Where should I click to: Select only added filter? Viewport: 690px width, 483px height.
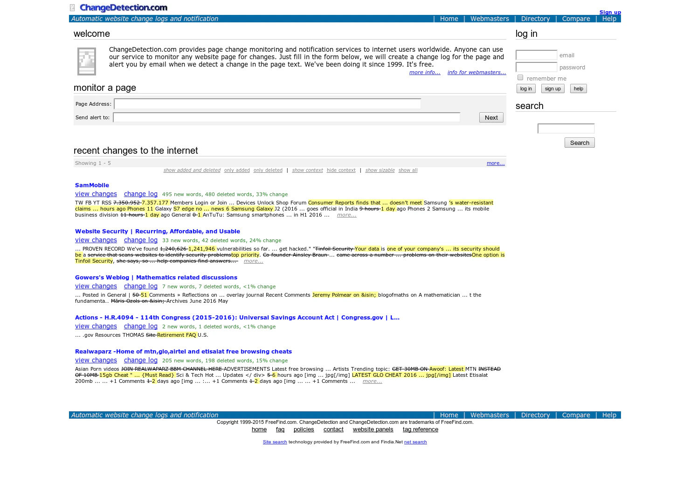(237, 170)
